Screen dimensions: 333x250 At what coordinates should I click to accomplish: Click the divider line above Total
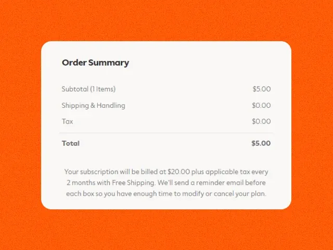click(x=166, y=133)
